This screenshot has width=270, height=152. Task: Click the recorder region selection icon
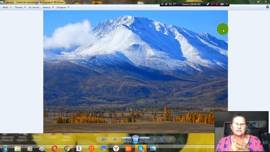coord(174,4)
